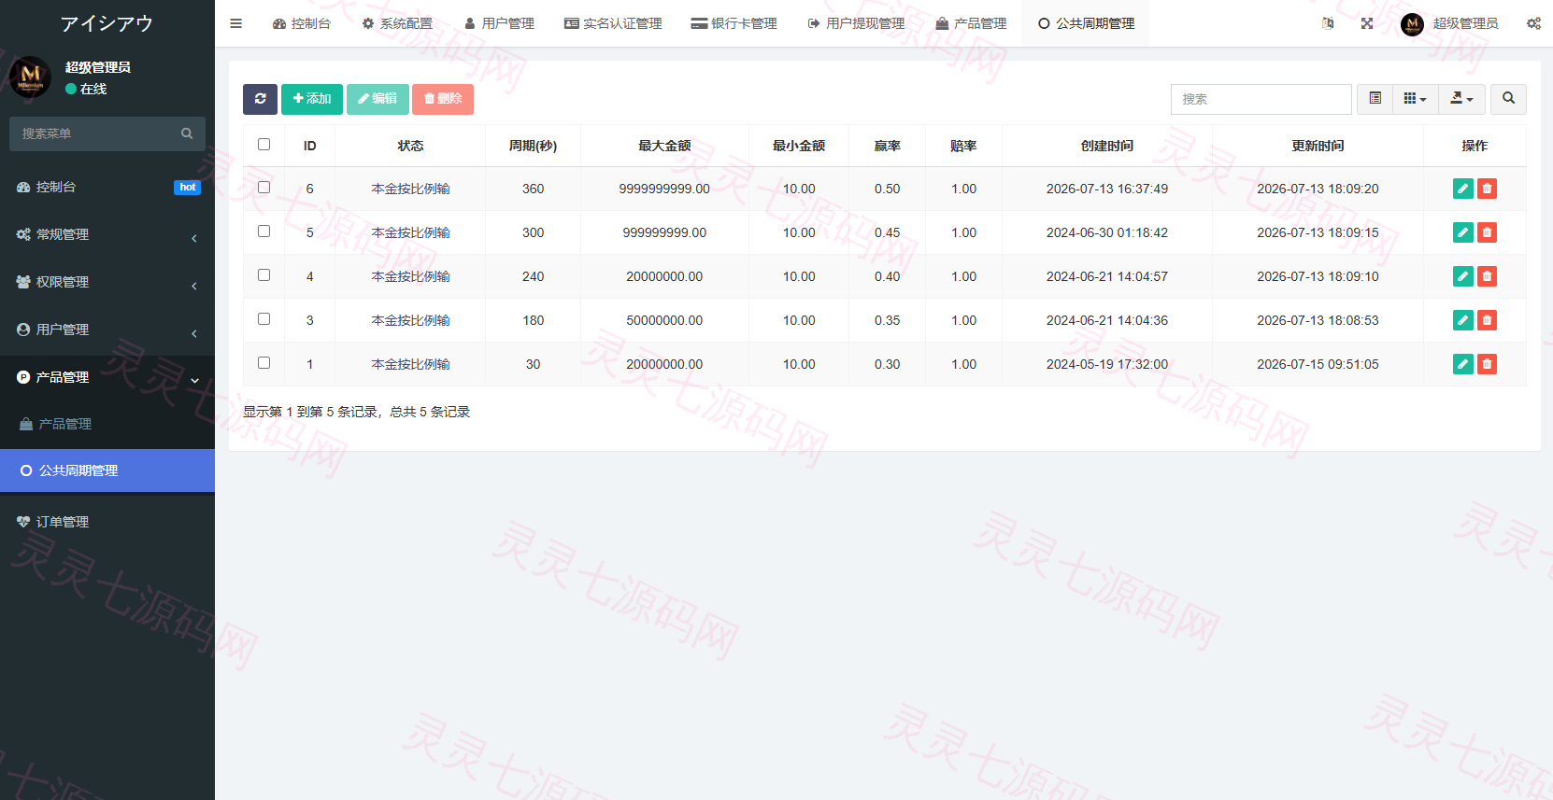Screen dimensions: 1553x800
Task: Tick the checkbox for row ID 5
Action: (x=264, y=232)
